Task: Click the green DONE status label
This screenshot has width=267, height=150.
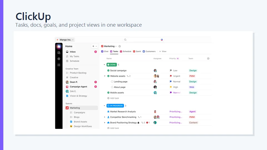Action: coord(112,65)
